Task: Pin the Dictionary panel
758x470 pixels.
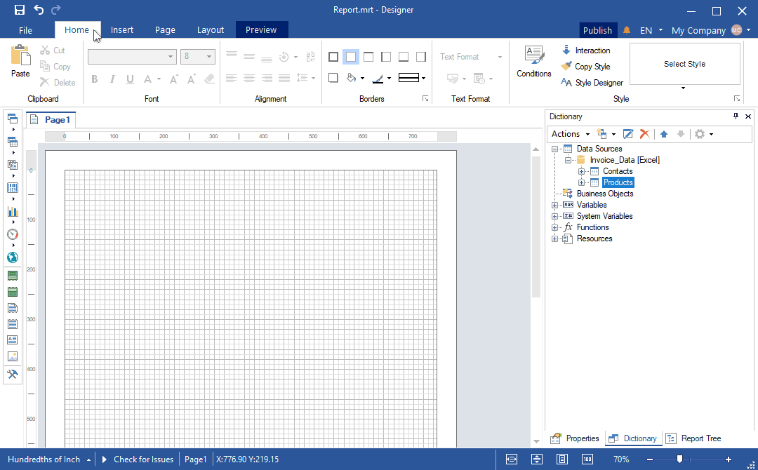Action: (736, 116)
